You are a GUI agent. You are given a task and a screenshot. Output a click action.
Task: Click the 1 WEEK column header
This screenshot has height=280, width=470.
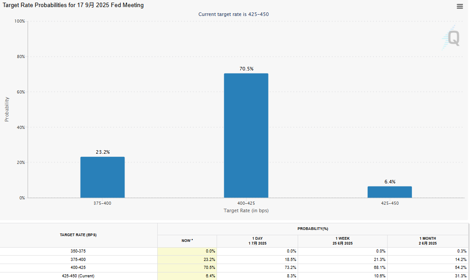click(x=342, y=241)
